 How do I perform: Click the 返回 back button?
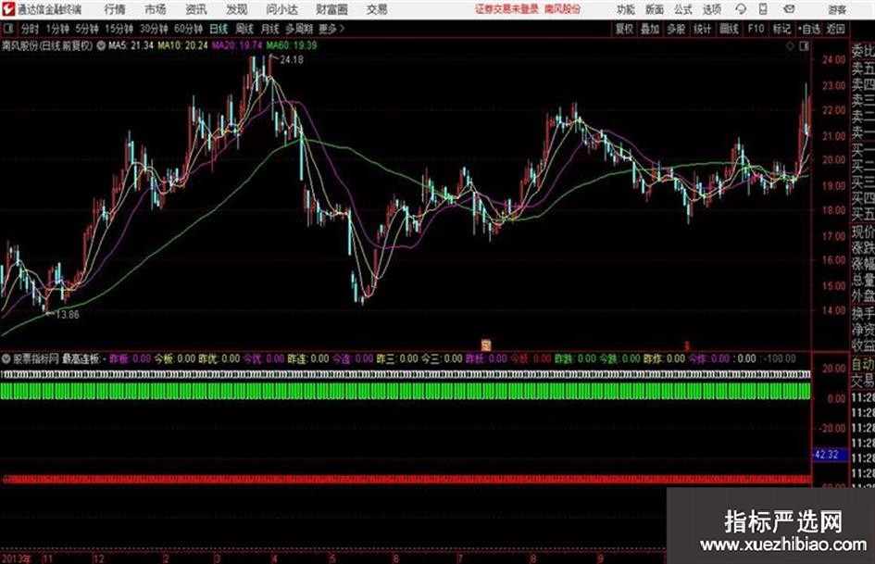click(x=835, y=29)
